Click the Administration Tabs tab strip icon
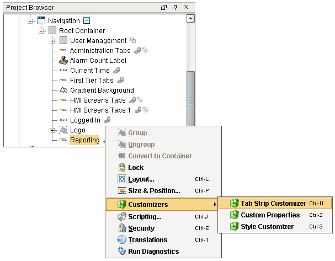This screenshot has height=261, width=335. point(63,50)
